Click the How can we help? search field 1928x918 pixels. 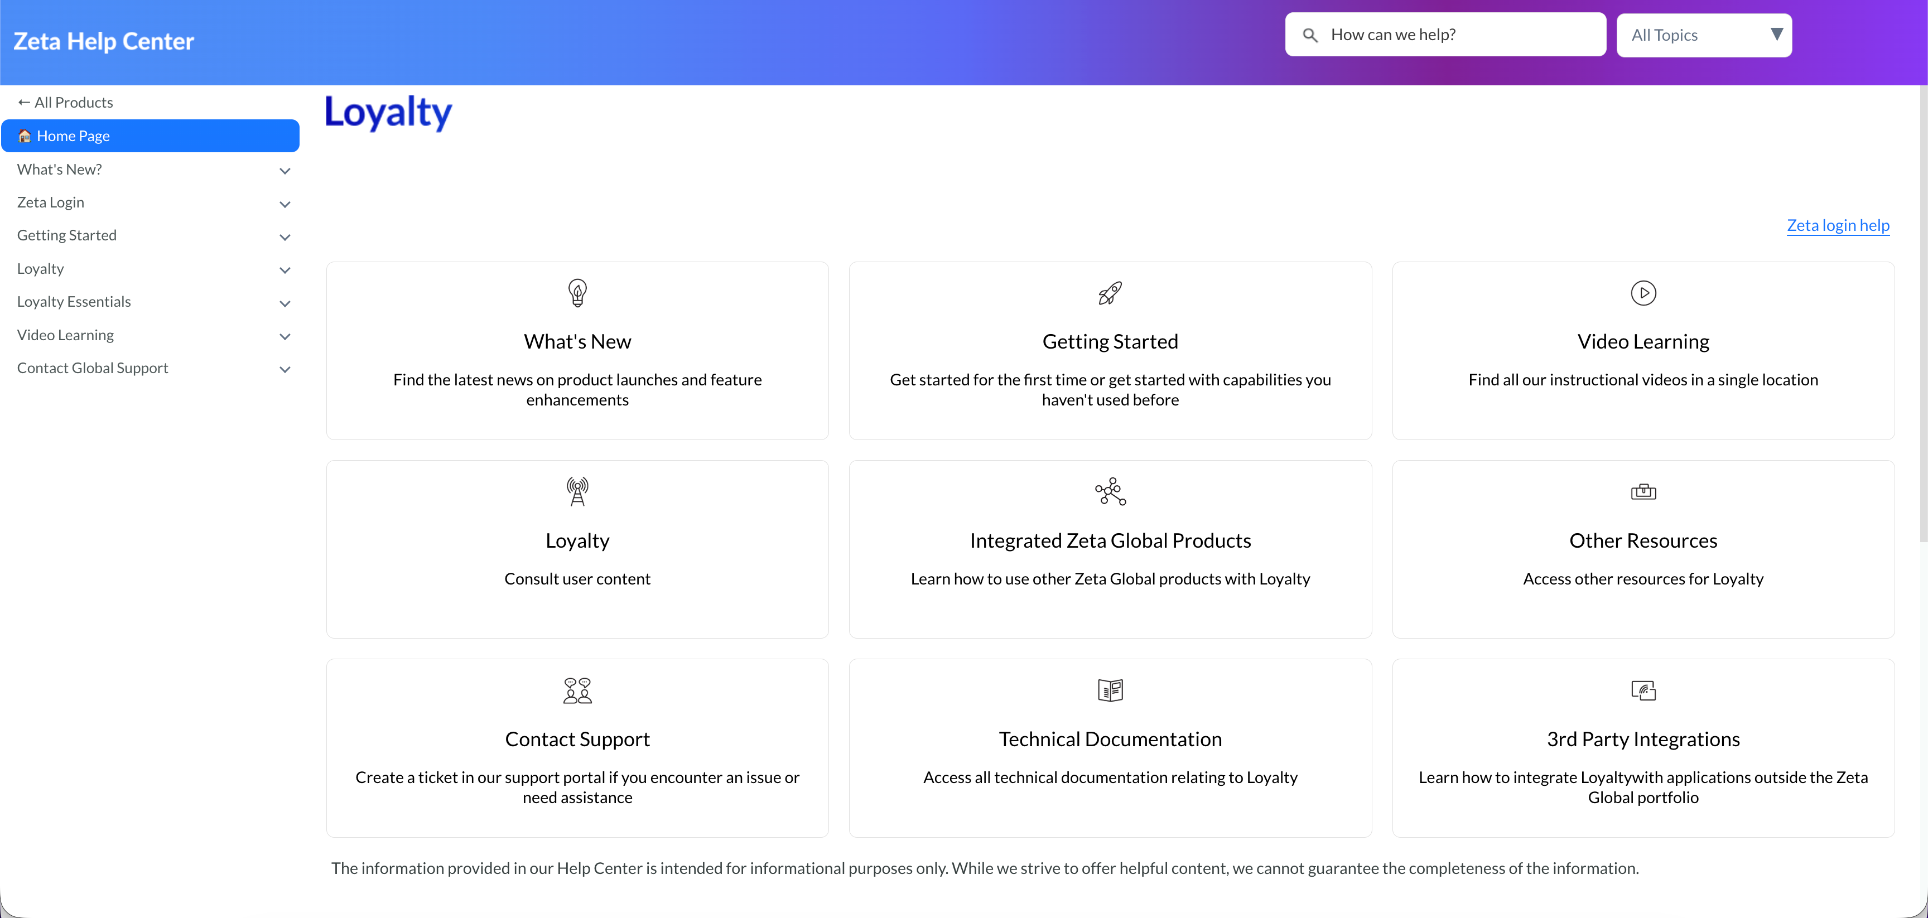pyautogui.click(x=1445, y=35)
